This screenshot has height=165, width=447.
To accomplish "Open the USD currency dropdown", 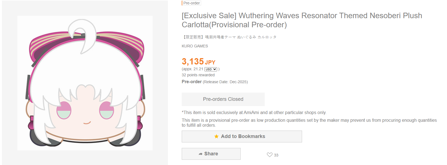I will [x=211, y=69].
